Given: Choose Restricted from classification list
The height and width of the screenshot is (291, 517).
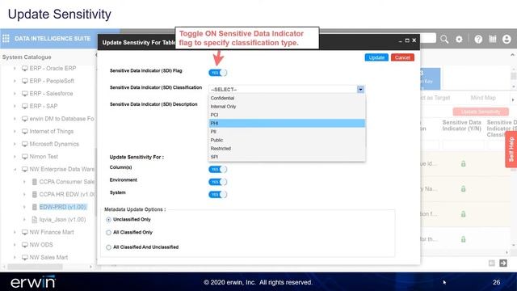Looking at the screenshot, I should pyautogui.click(x=287, y=149).
